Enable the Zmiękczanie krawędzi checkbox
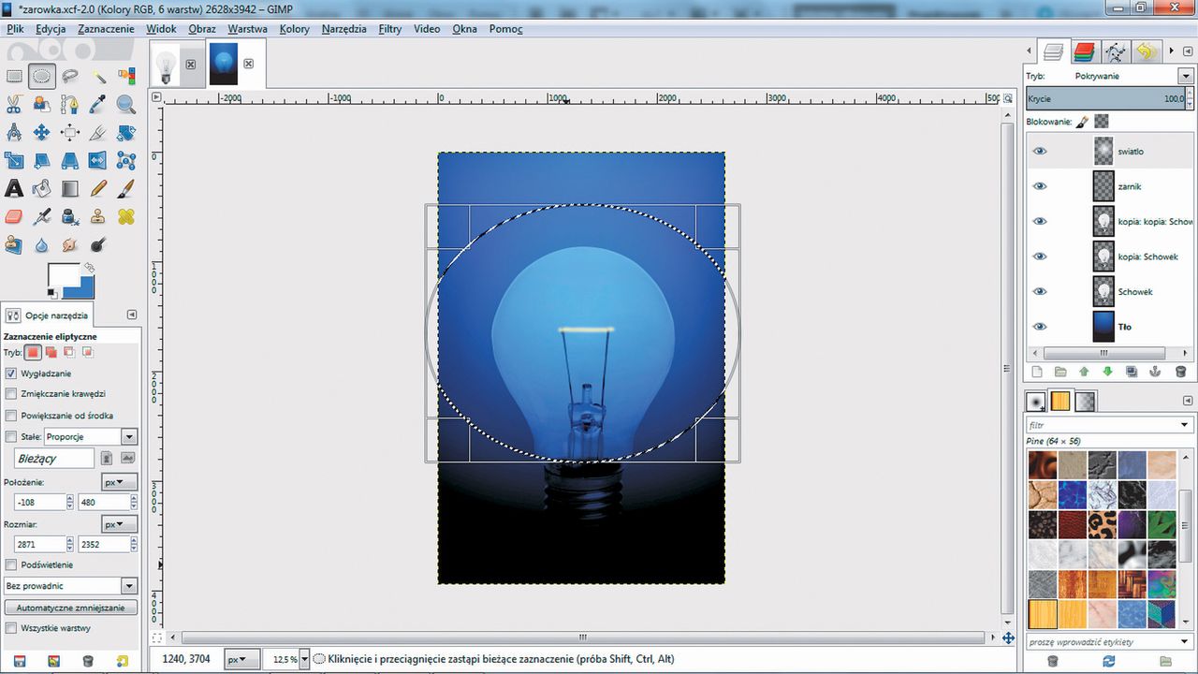Viewport: 1198px width, 674px height. coord(11,394)
